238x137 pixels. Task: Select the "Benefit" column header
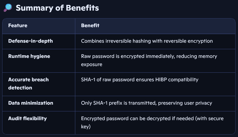click(90, 26)
